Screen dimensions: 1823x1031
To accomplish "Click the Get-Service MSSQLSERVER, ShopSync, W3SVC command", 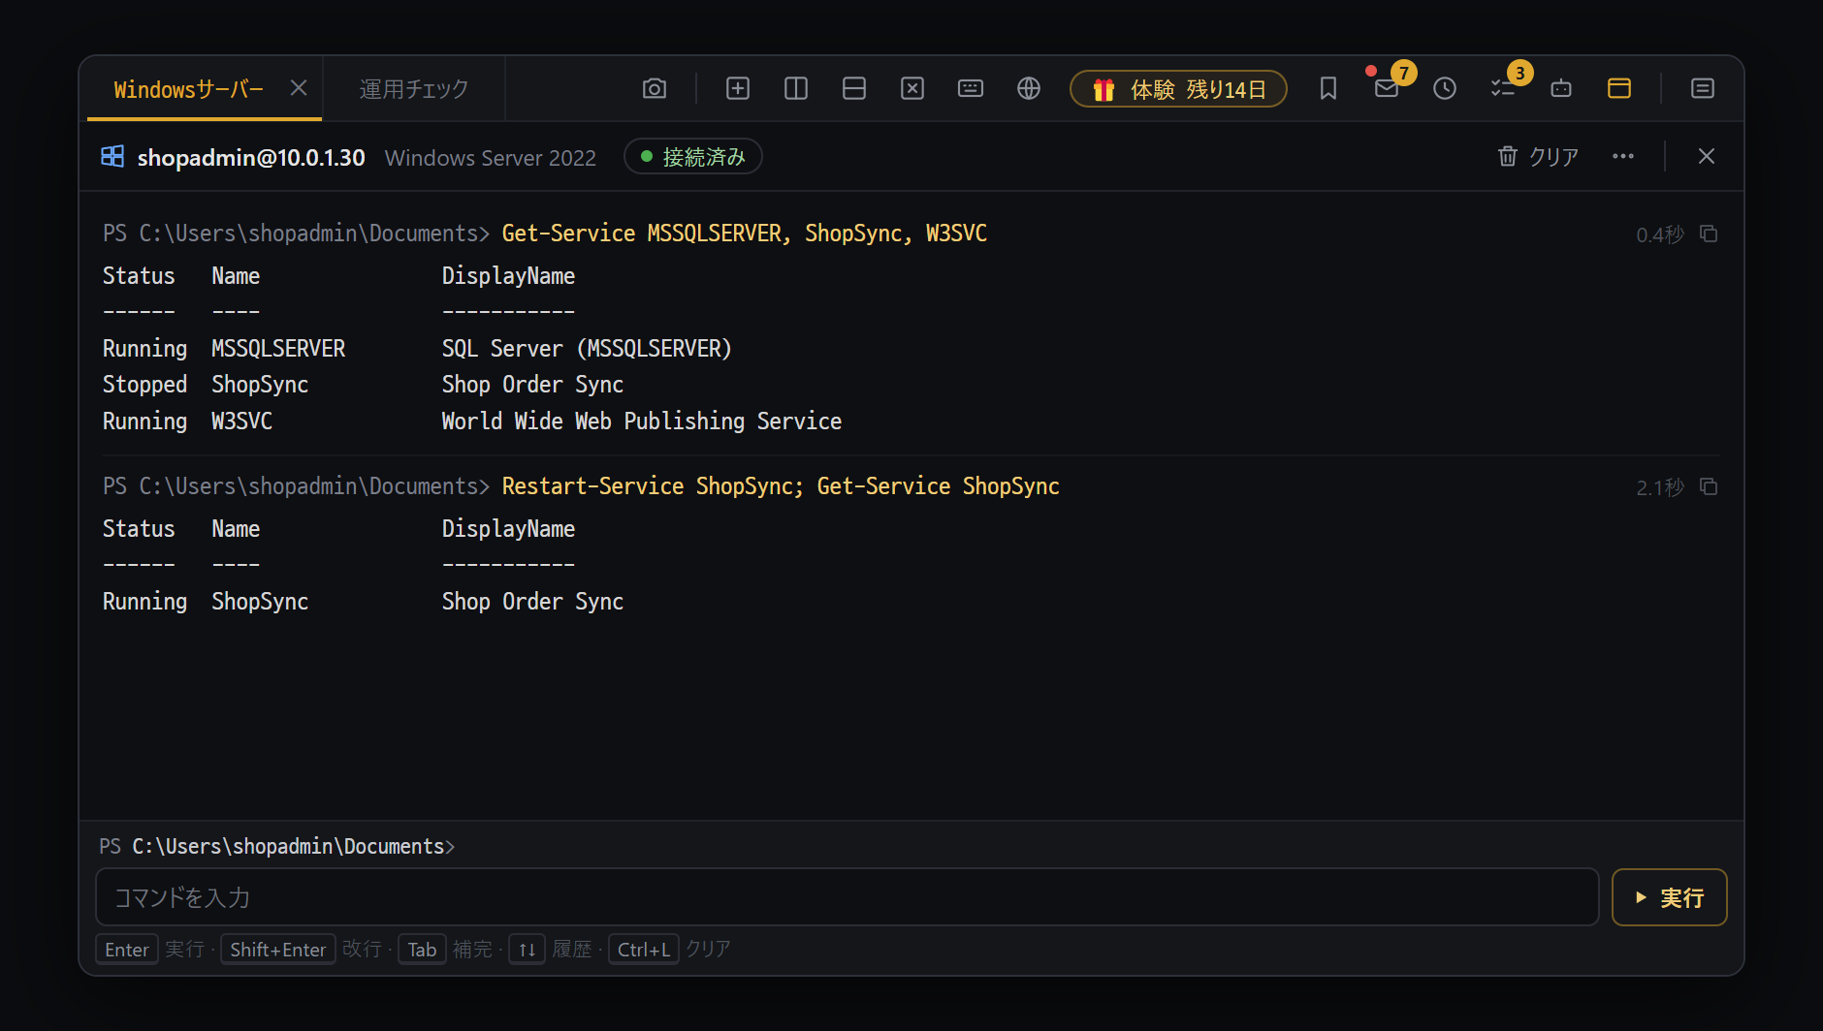I will 745,234.
